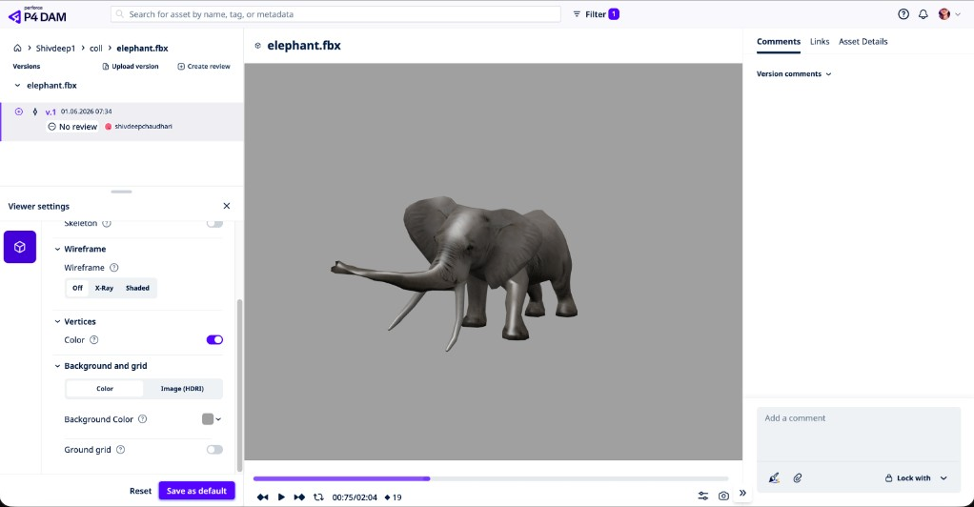The width and height of the screenshot is (974, 507).
Task: Show Skeleton help info icon
Action: [106, 223]
